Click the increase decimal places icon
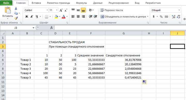This screenshot has width=186, height=100. click(173, 16)
